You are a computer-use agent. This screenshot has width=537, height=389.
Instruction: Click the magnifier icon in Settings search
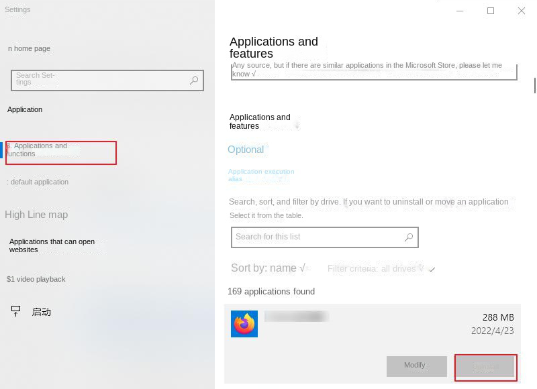(193, 80)
